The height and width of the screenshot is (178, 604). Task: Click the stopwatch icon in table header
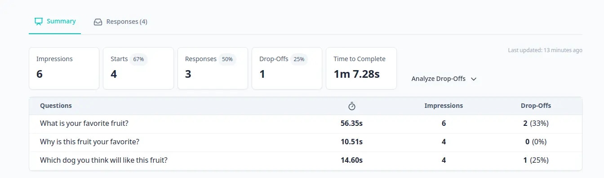(x=352, y=106)
